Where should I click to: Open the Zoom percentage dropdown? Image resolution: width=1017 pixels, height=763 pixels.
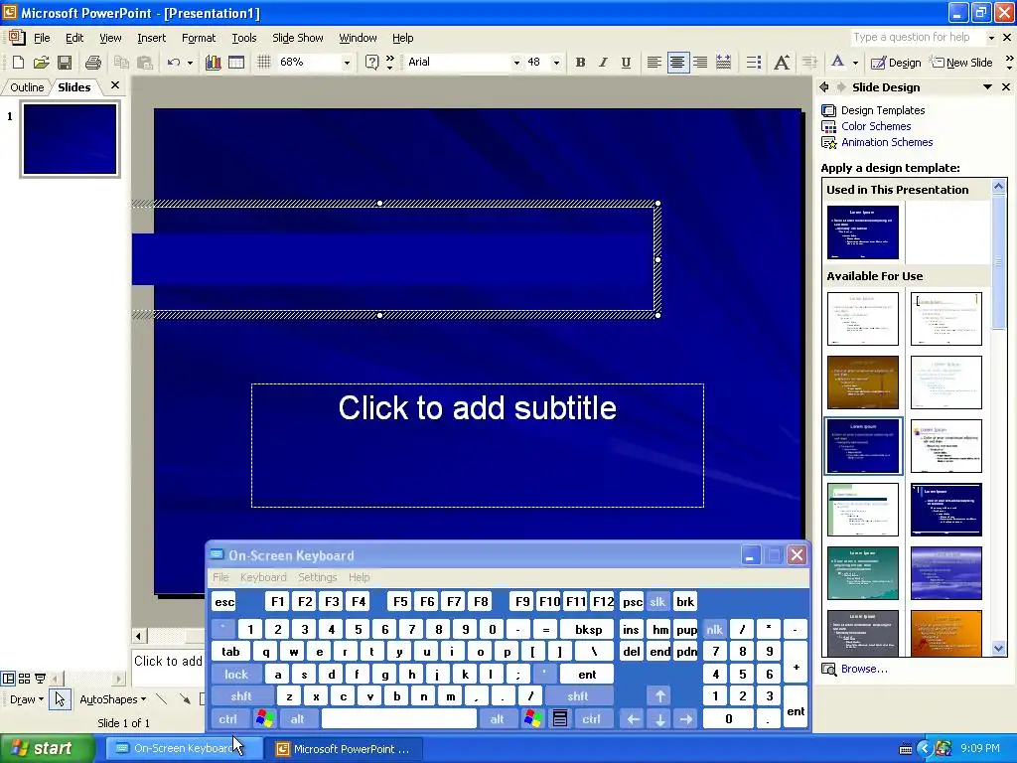(347, 63)
